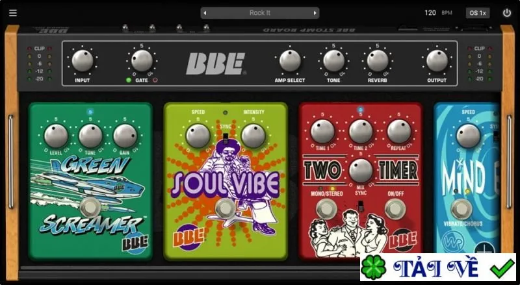This screenshot has width=520, height=285.
Task: Toggle the green GATE on LED
Action: [x=129, y=81]
